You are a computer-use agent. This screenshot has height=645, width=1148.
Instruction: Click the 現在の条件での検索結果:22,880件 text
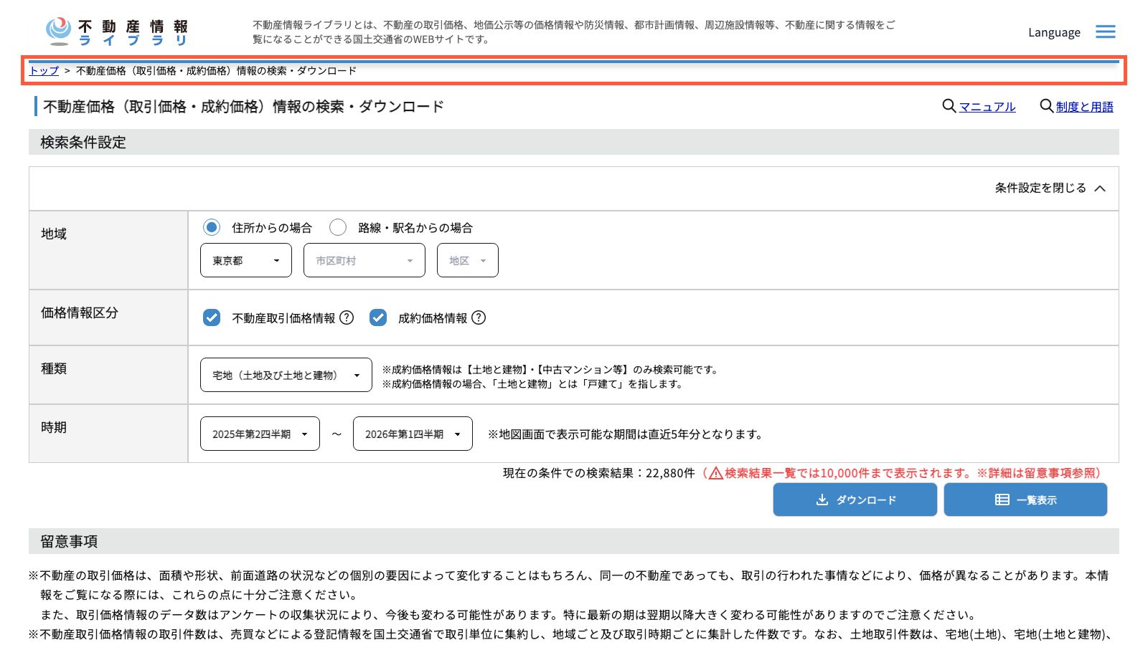[x=599, y=473]
